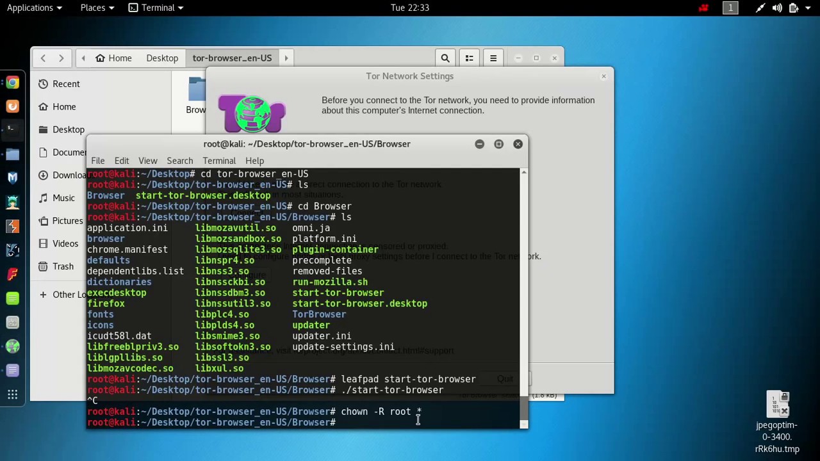Open the terminal File menu
The image size is (820, 461).
pyautogui.click(x=97, y=161)
